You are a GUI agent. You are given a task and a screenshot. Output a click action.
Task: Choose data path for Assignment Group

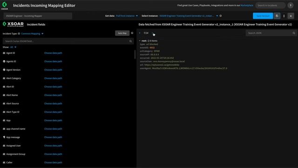coord(53,154)
